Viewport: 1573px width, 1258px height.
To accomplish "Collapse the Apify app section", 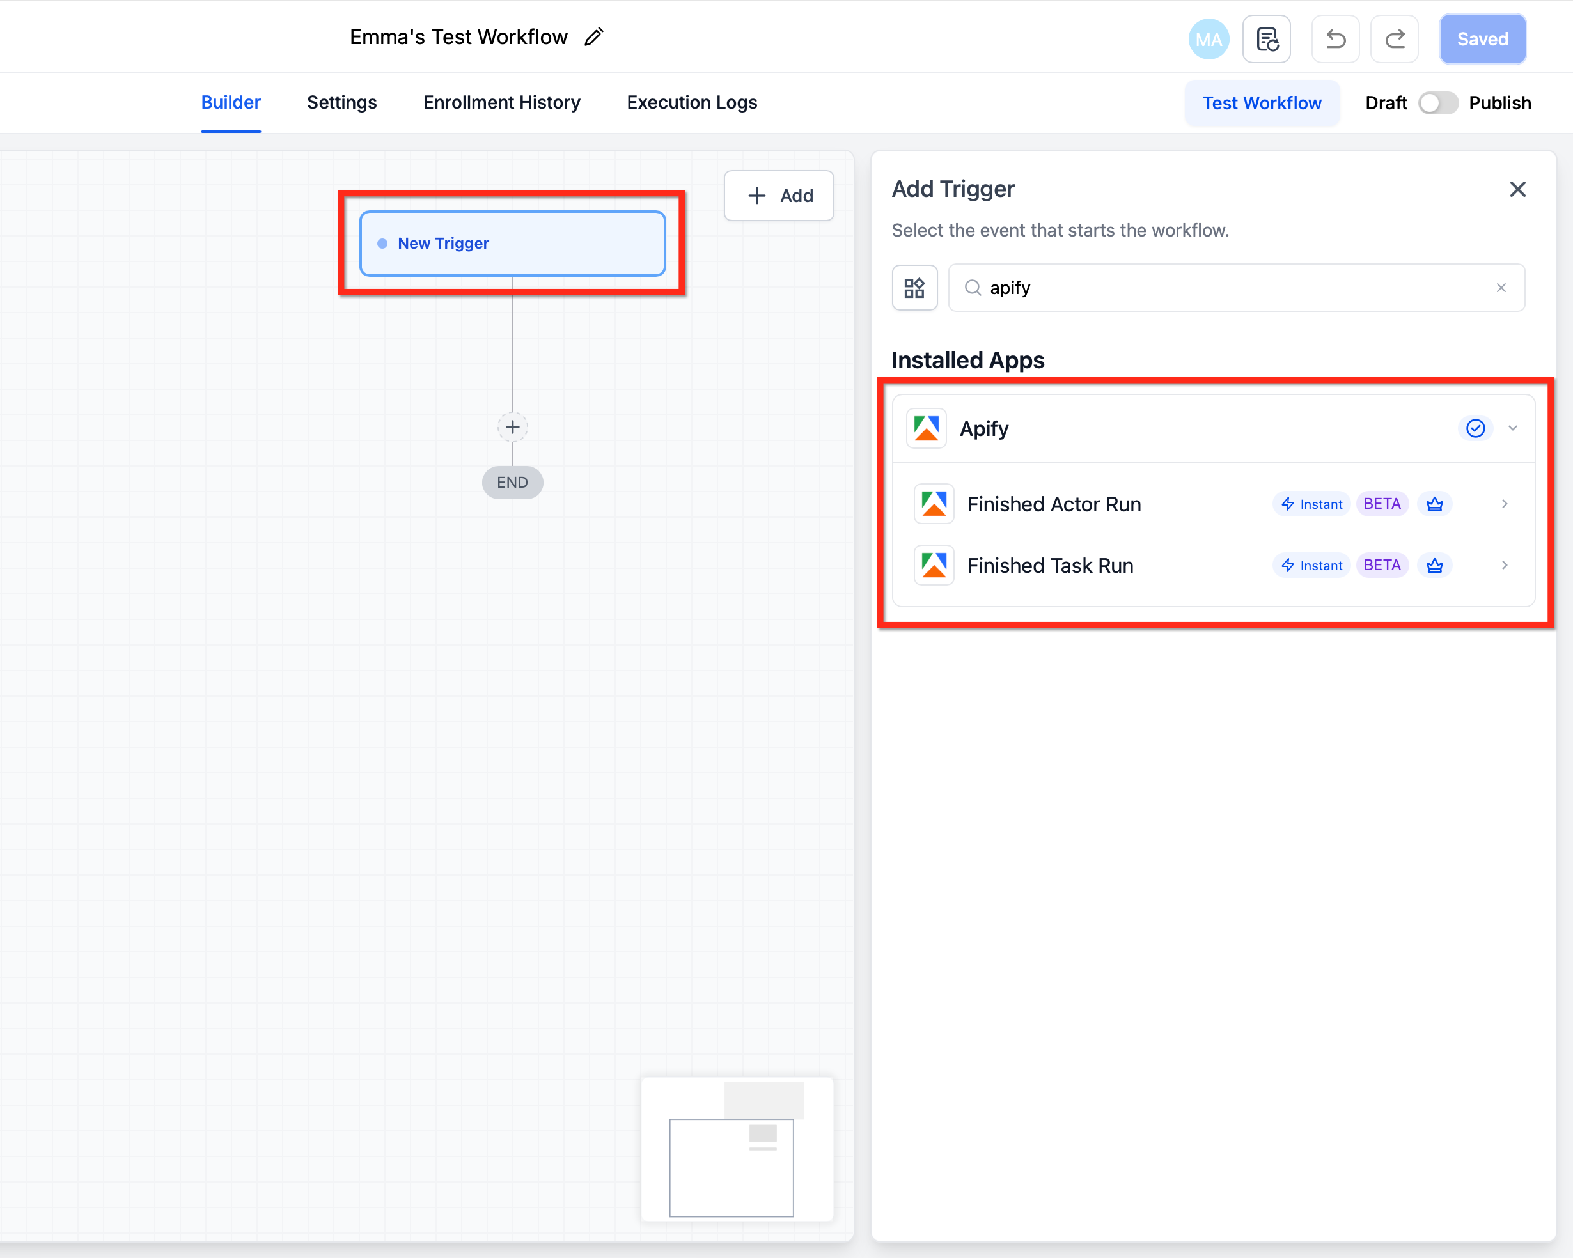I will pyautogui.click(x=1513, y=429).
